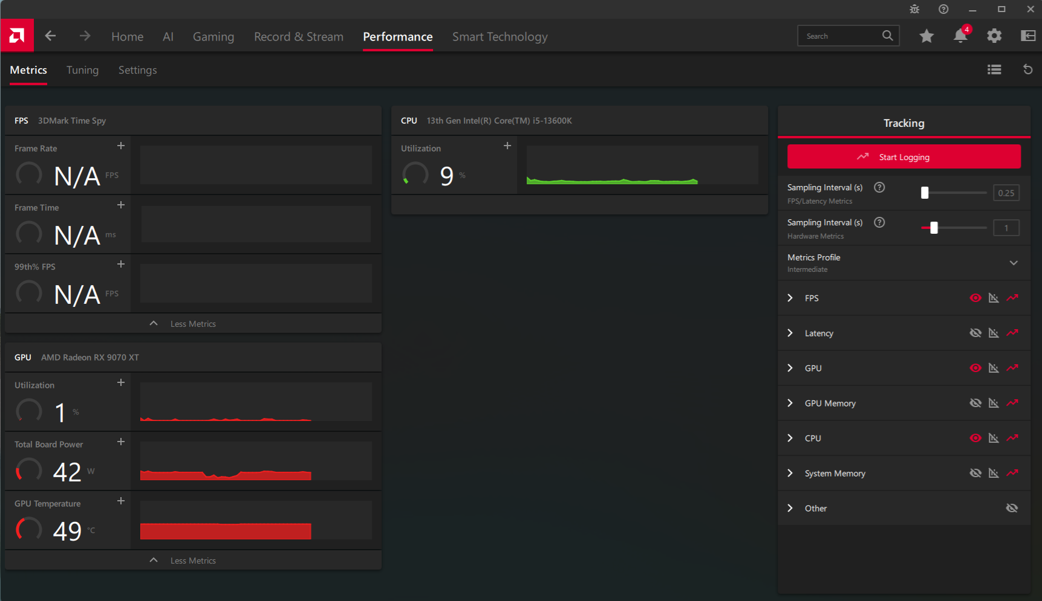Image resolution: width=1042 pixels, height=601 pixels.
Task: Add CPU Utilization with plus icon
Action: [507, 146]
